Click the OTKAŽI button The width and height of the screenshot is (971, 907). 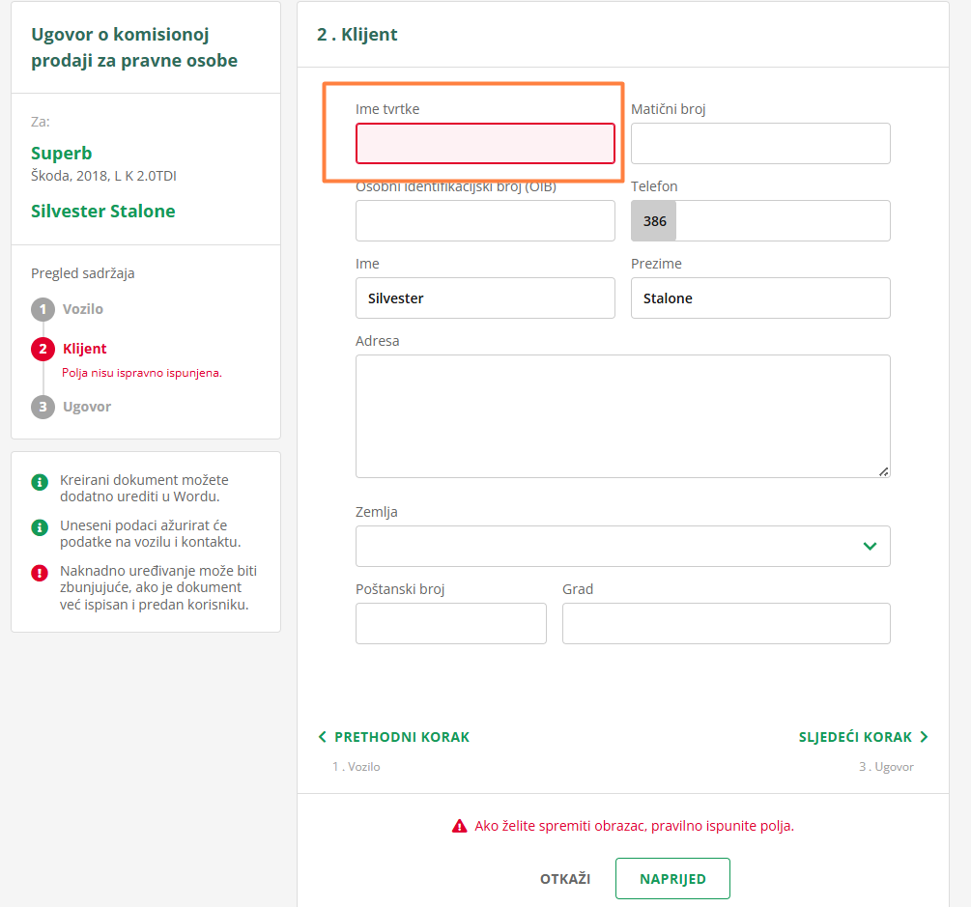click(x=565, y=879)
